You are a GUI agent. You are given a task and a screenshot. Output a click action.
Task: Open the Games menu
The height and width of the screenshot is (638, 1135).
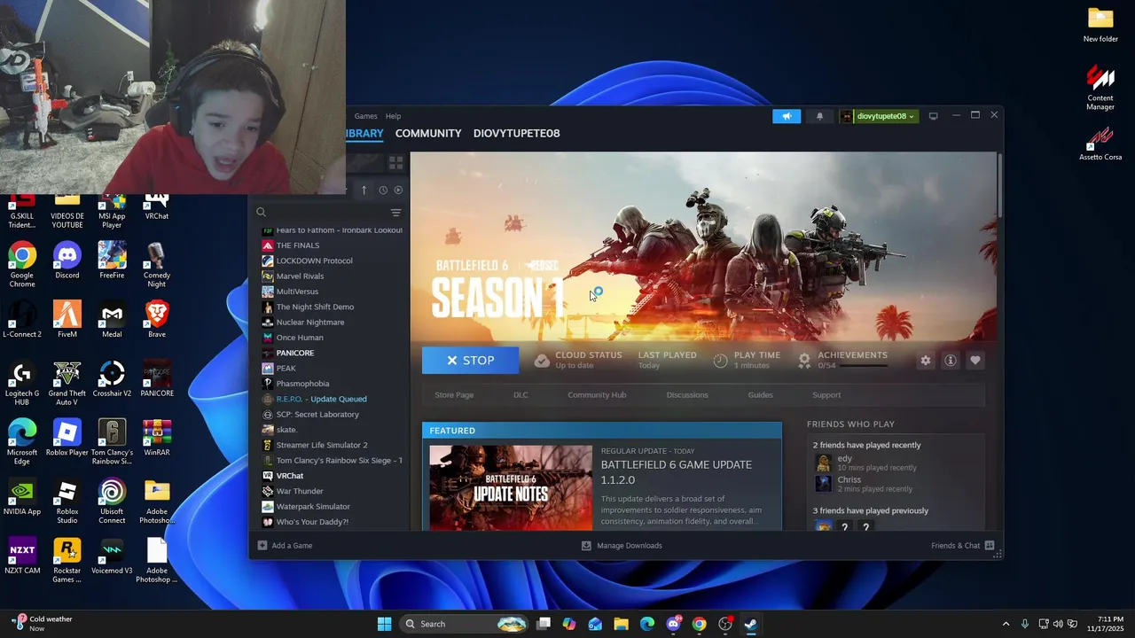[x=366, y=116]
